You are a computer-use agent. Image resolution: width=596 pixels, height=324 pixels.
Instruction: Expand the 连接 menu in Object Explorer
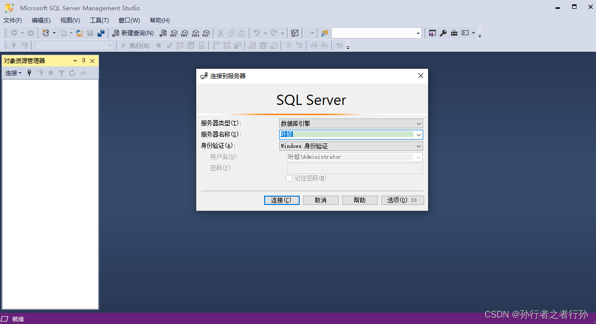[12, 73]
